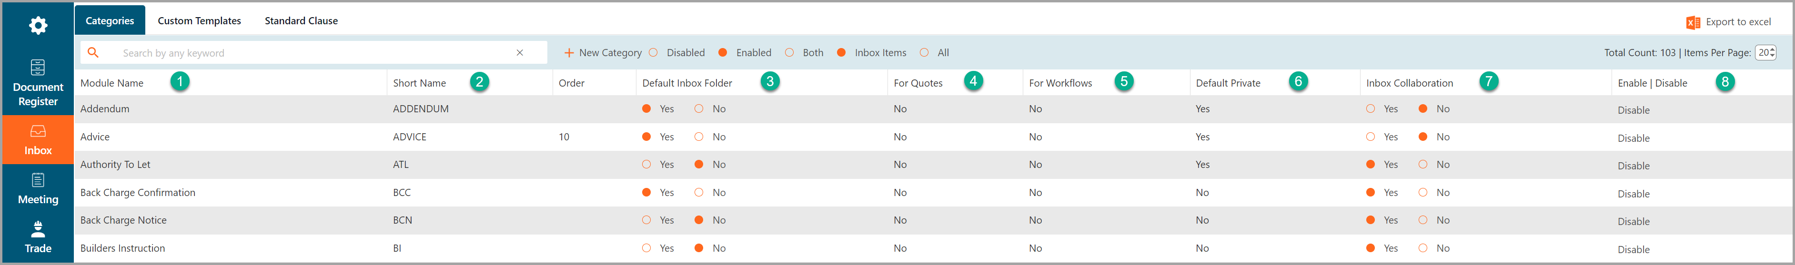Image resolution: width=1795 pixels, height=265 pixels.
Task: Click the search magnifier icon
Action: pyautogui.click(x=93, y=52)
